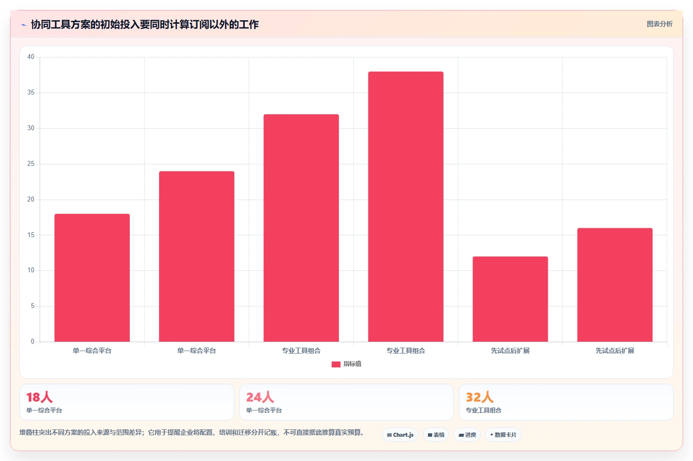
Task: Click the 单一综合平台 bar with value 18
Action: 92,278
